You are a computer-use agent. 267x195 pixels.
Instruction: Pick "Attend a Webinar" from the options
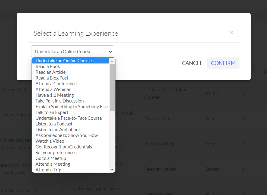(53, 89)
